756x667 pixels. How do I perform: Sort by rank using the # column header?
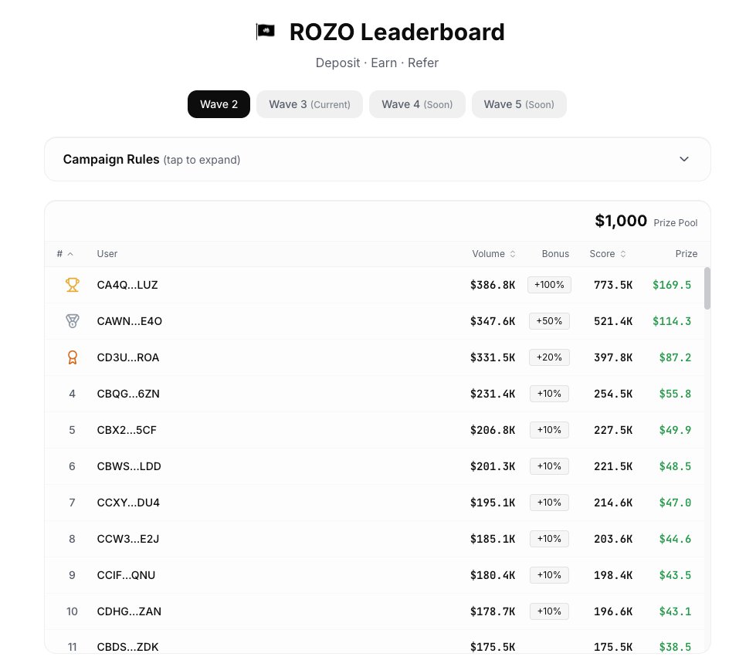pos(65,254)
